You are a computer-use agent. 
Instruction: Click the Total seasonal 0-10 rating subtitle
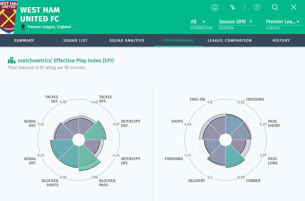tap(47, 68)
